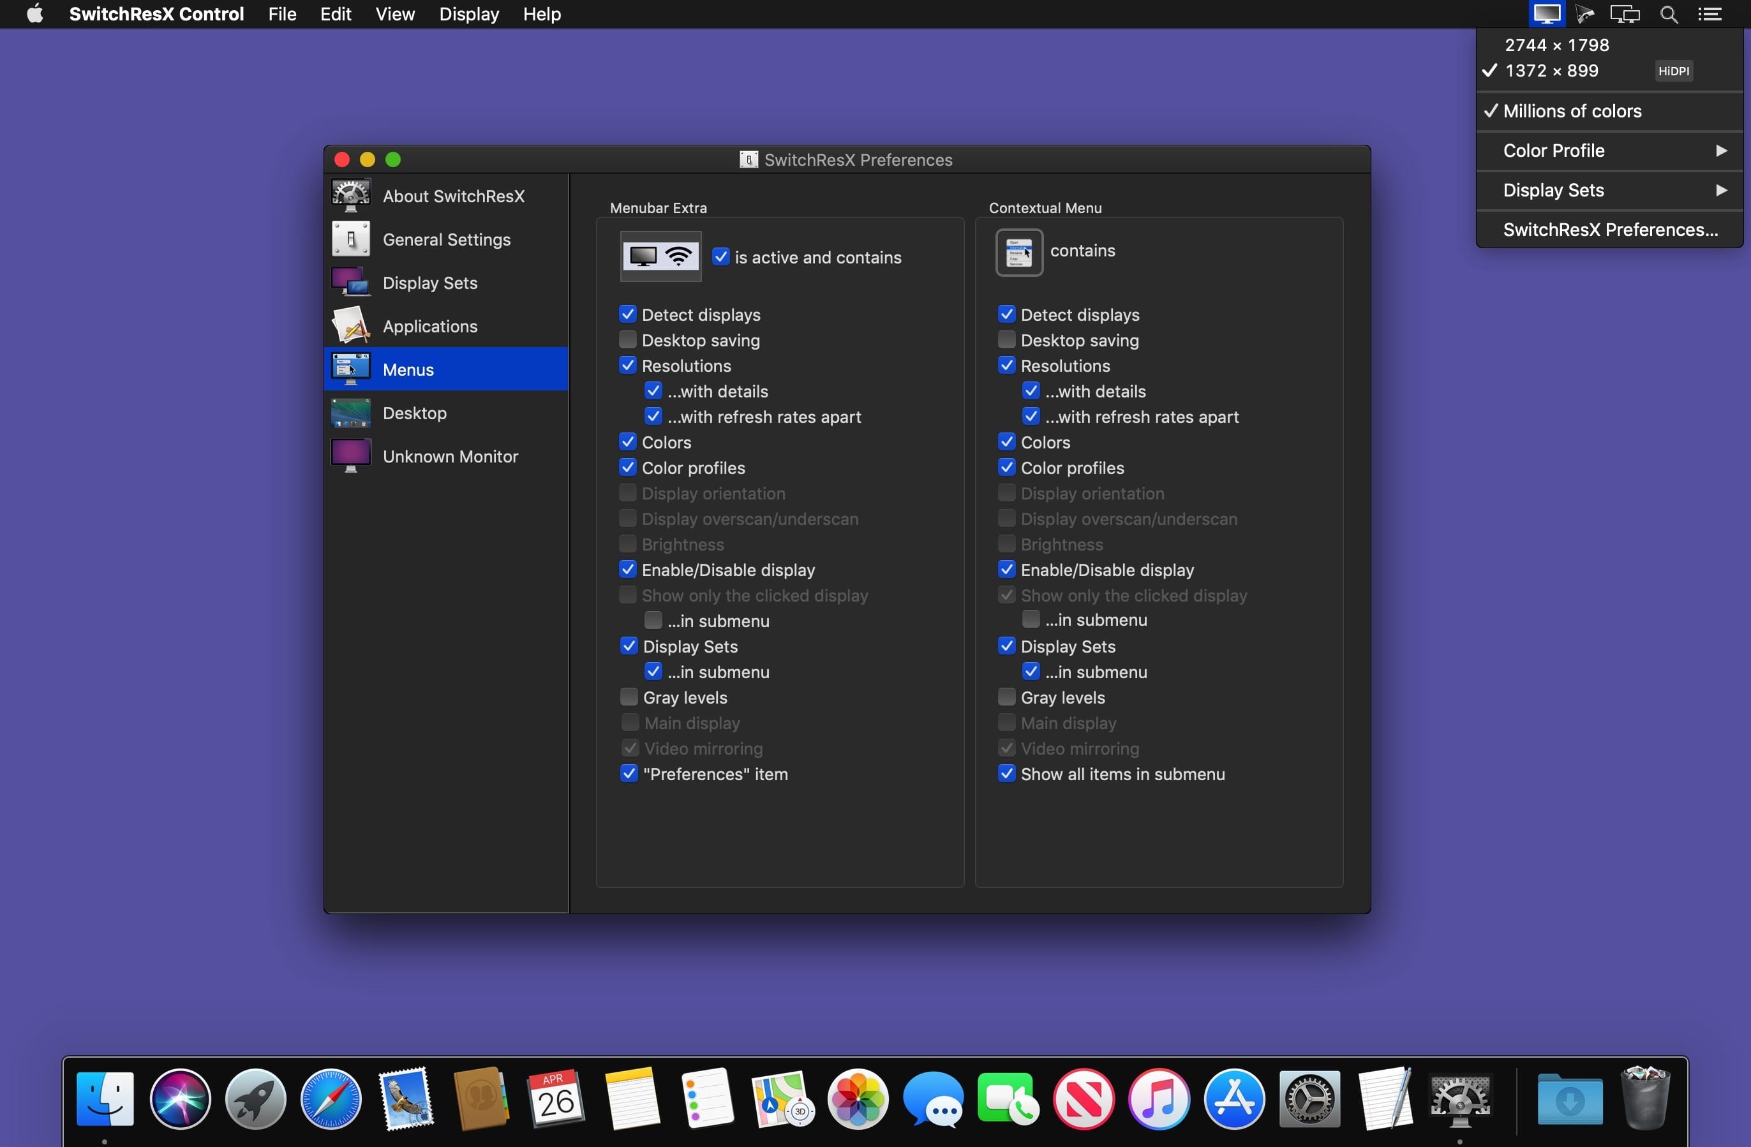Click the Contextual Menu preview icon

click(x=1019, y=251)
